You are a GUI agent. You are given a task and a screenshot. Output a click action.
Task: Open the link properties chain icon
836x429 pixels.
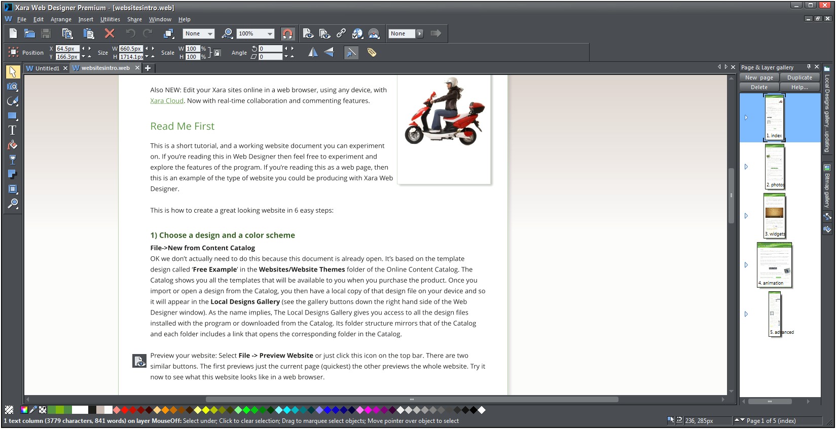pyautogui.click(x=341, y=33)
